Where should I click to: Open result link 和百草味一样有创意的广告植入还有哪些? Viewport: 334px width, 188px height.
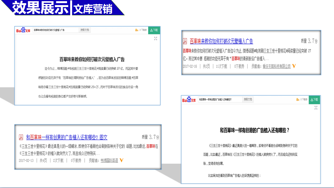[67, 137]
